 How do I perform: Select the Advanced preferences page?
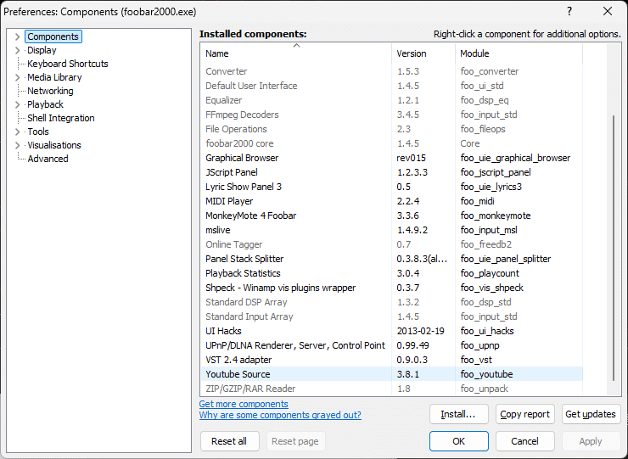tap(48, 159)
